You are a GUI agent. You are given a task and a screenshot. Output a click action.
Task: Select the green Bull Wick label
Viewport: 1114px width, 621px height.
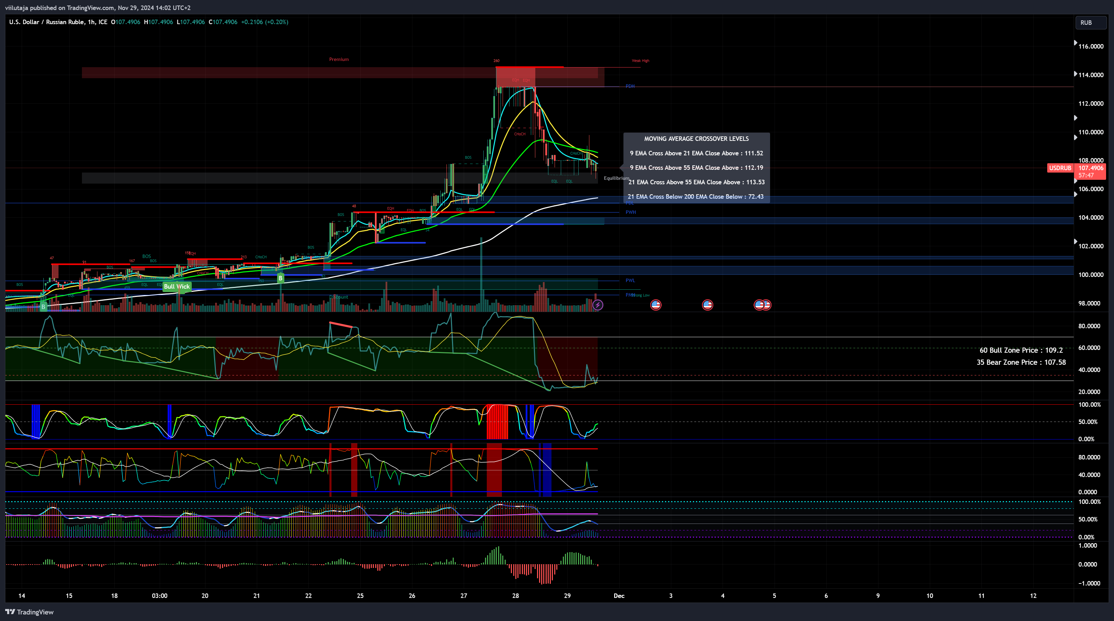(177, 287)
